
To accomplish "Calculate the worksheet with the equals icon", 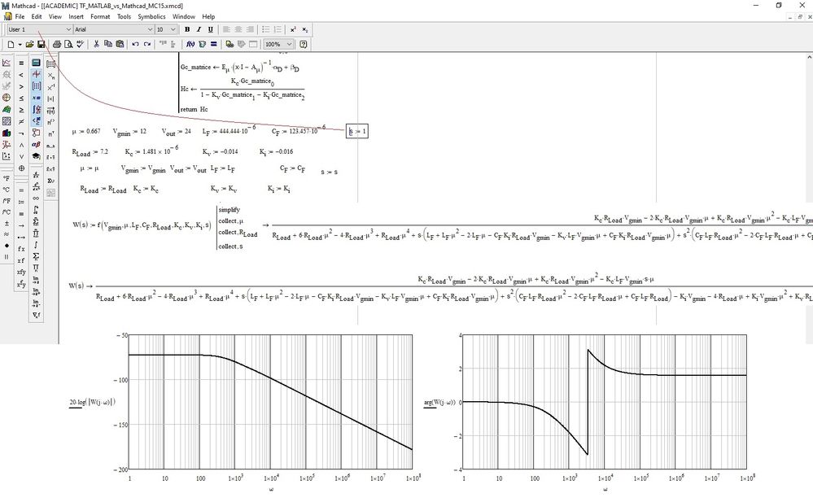I will coord(213,44).
